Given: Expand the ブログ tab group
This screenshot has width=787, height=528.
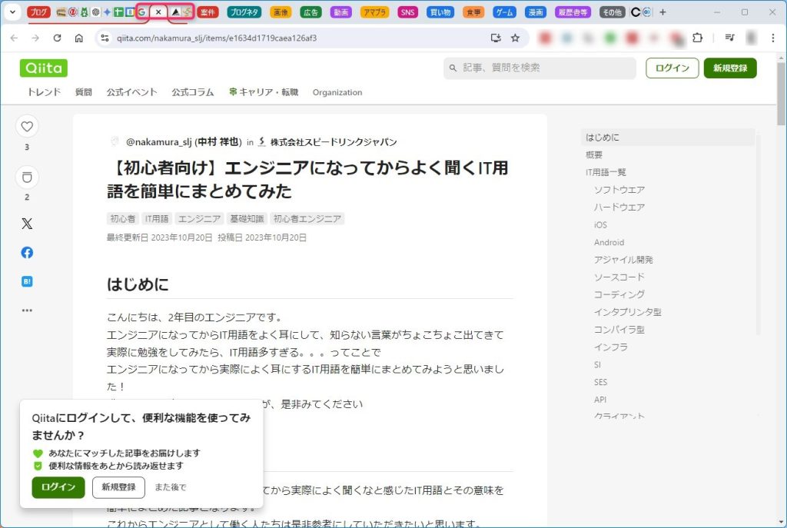Looking at the screenshot, I should click(x=38, y=12).
